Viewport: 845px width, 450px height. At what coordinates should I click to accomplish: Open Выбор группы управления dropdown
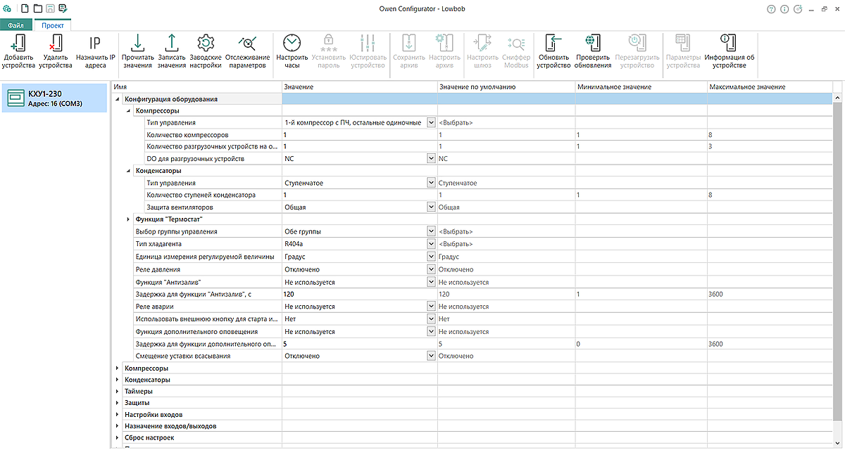point(431,231)
